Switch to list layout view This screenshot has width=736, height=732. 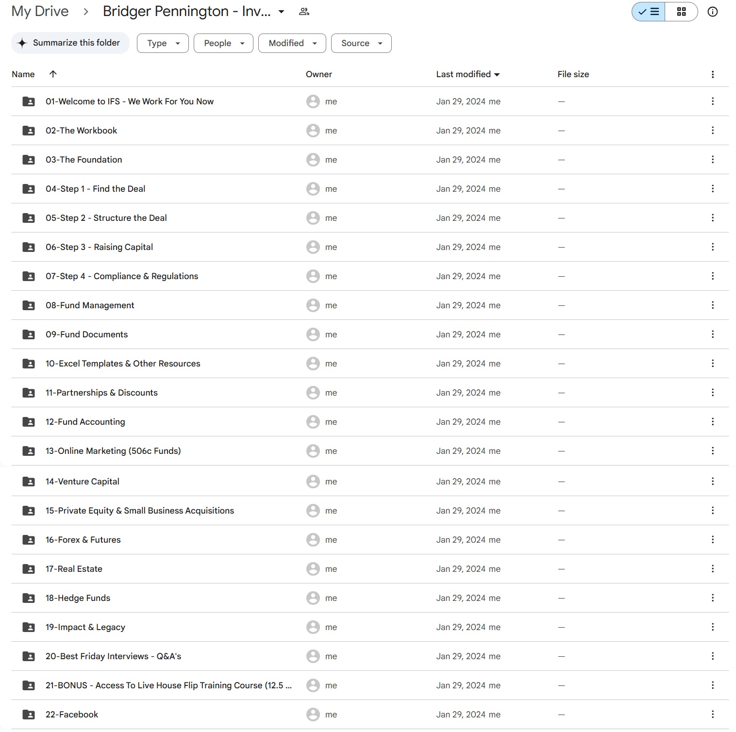point(649,12)
